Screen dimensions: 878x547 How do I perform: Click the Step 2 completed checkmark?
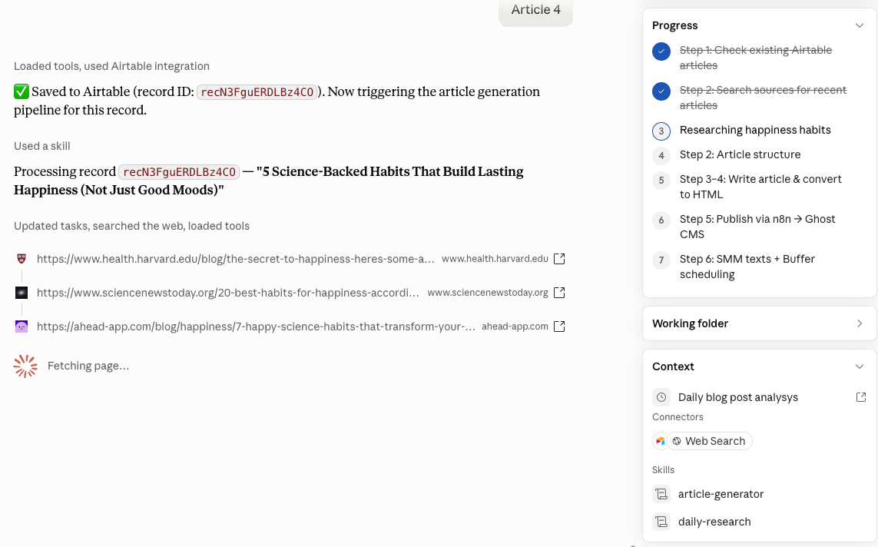(661, 91)
